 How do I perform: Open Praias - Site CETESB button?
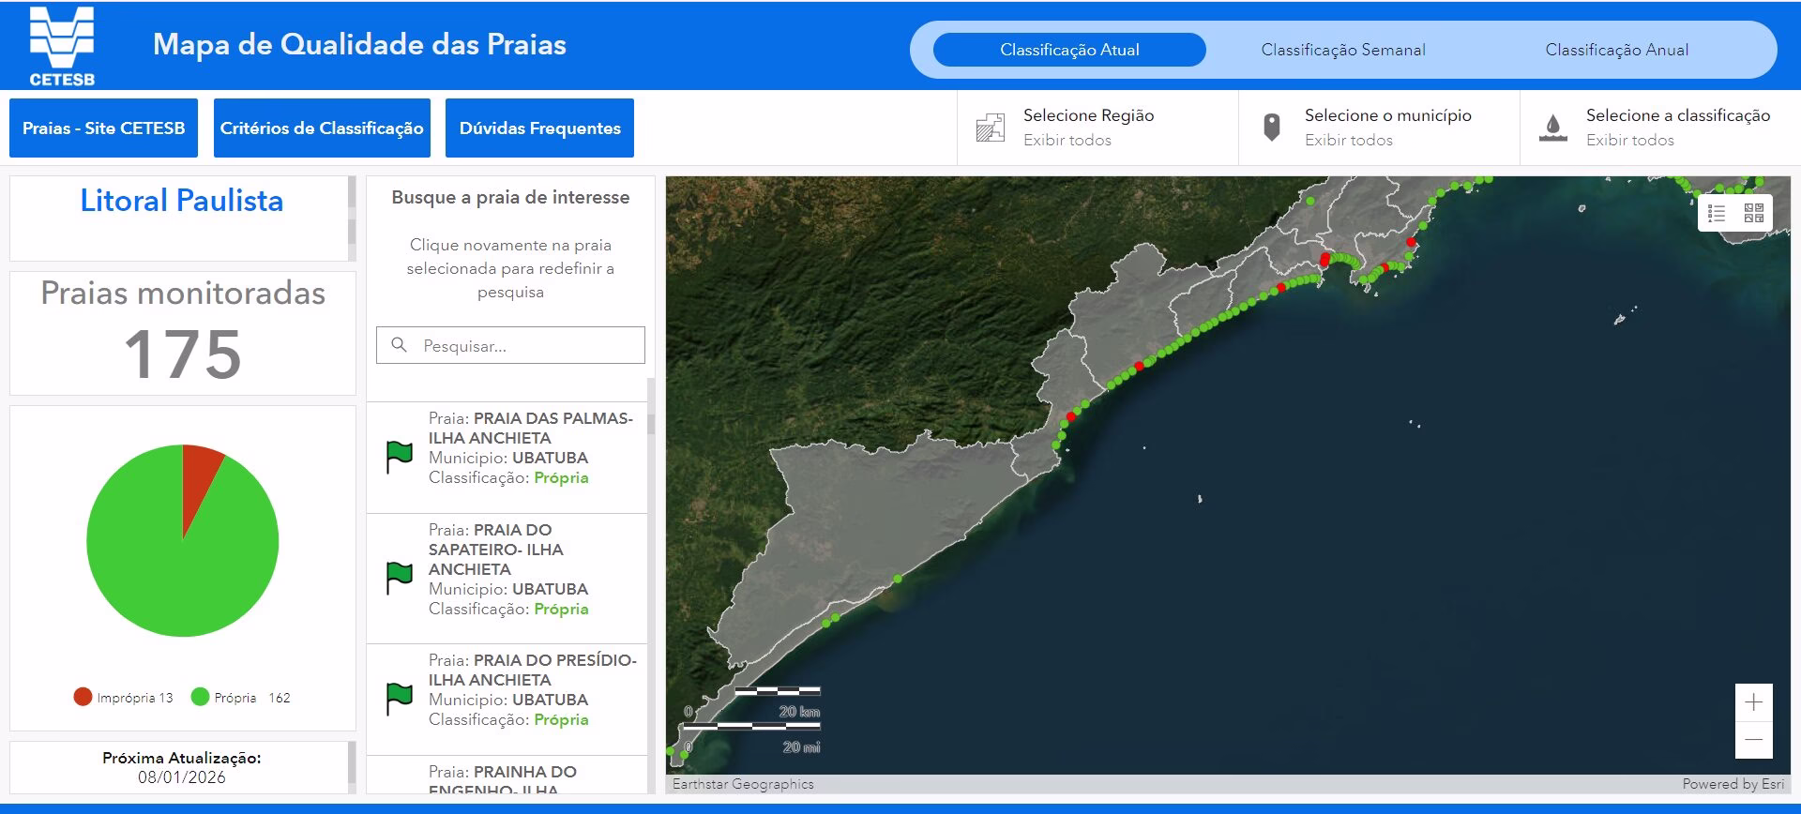click(x=103, y=128)
